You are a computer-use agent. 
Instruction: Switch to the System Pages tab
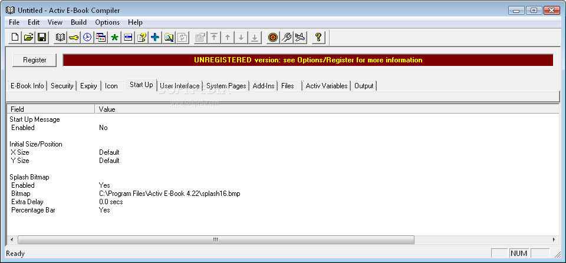pos(226,86)
